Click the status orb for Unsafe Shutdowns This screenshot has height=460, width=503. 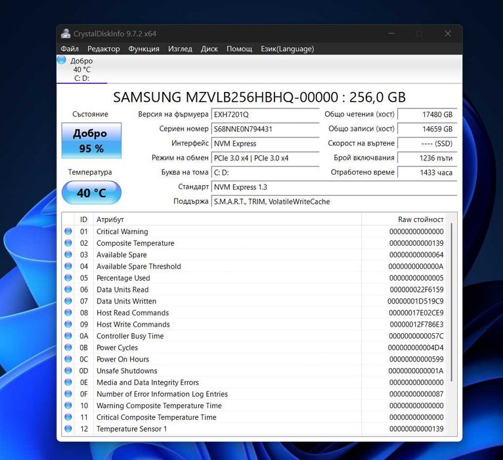click(68, 371)
